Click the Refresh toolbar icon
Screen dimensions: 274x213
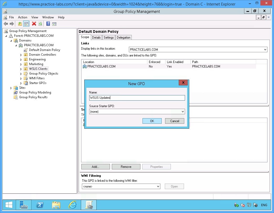(x=40, y=24)
